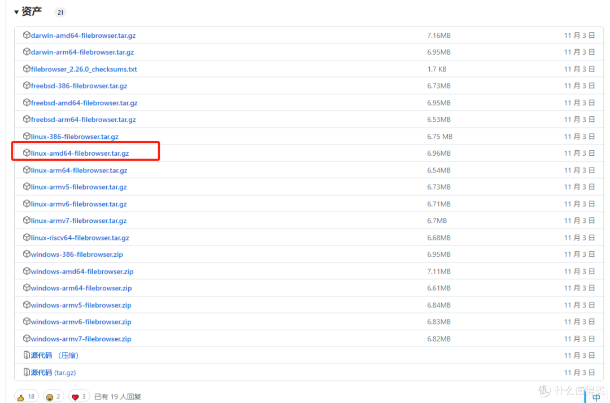Screen dimensions: 610x403
Task: Download linux-arm64-filebrowser.tar.gz
Action: pos(79,170)
